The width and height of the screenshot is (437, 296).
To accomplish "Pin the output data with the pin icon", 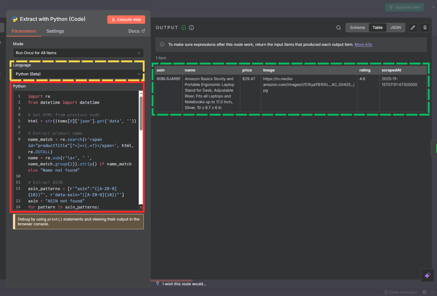I will pos(425,27).
